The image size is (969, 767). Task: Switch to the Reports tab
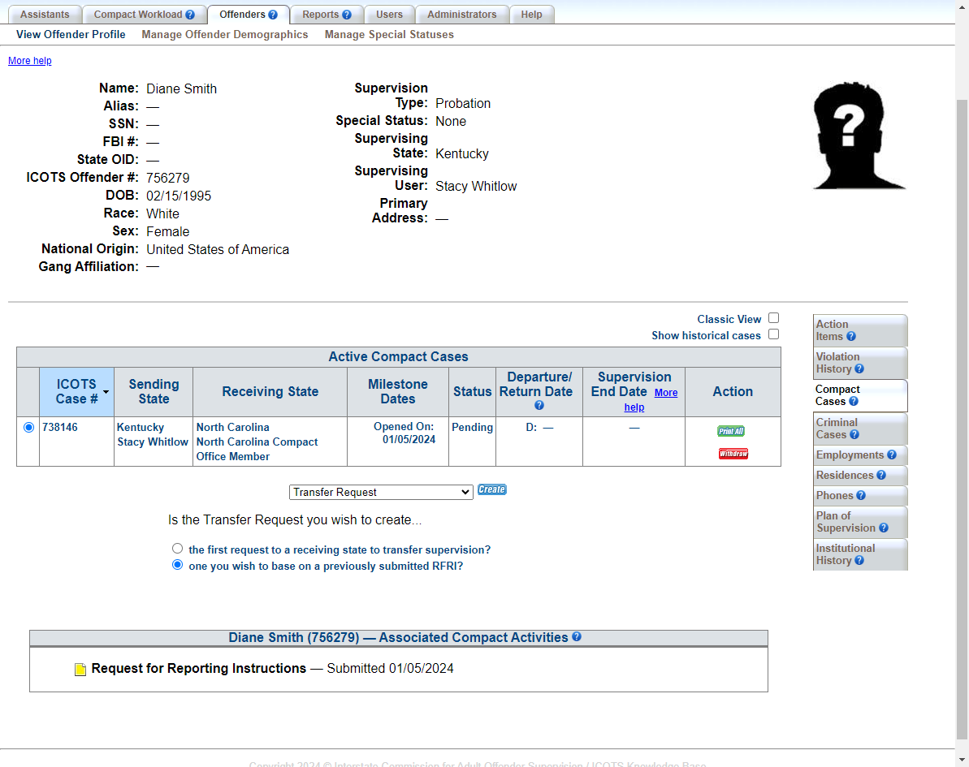[327, 15]
